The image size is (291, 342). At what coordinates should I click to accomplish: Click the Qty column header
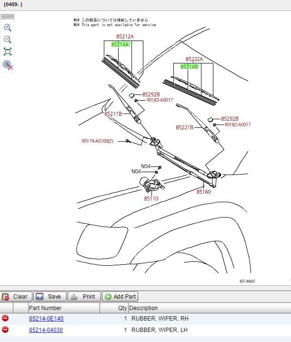pos(114,308)
